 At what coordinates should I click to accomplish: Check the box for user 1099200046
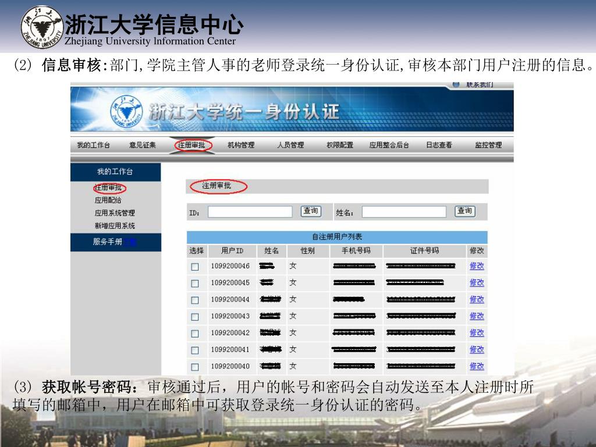point(195,267)
